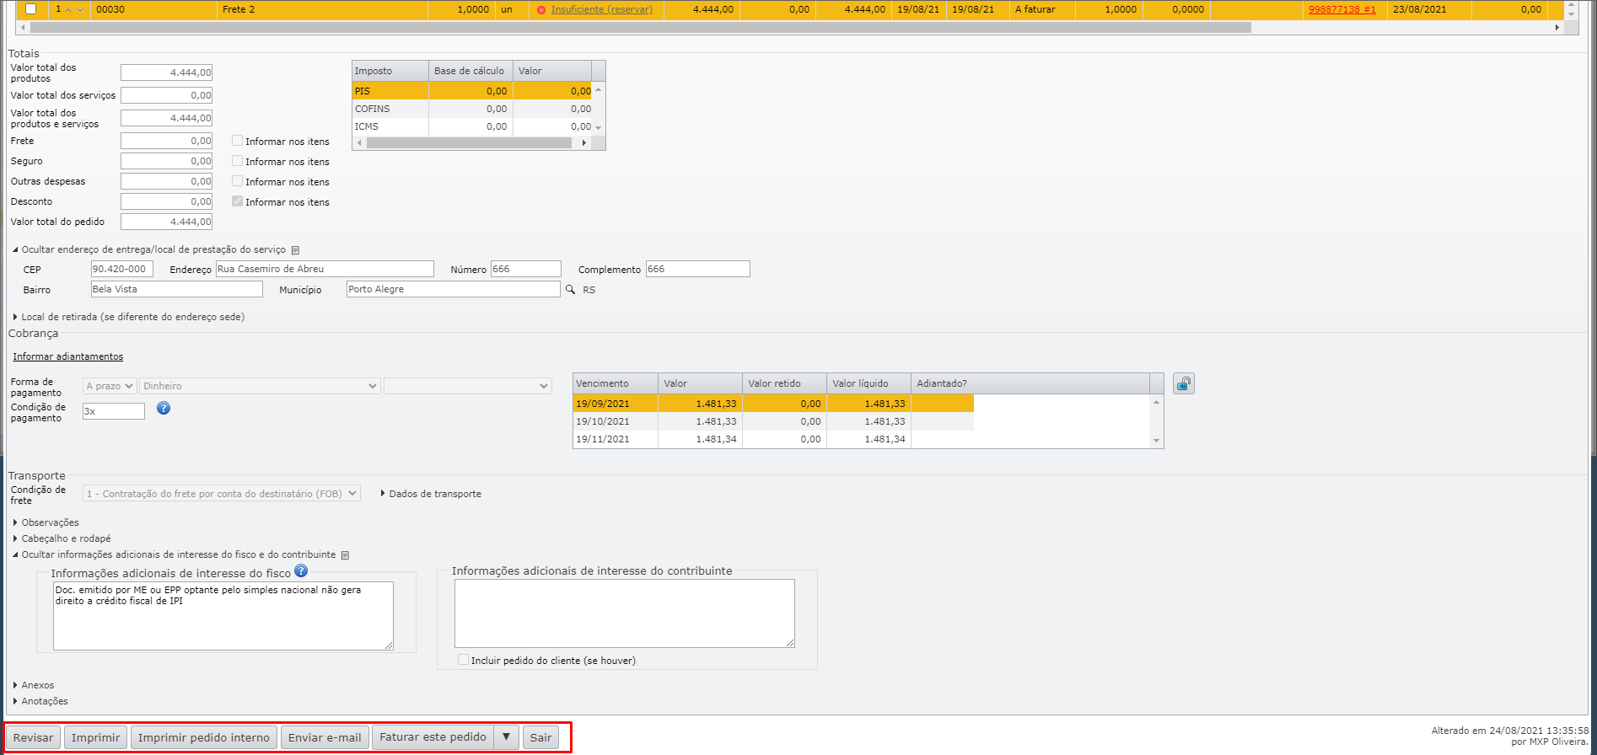Image resolution: width=1597 pixels, height=755 pixels.
Task: Click the Complemento field
Action: coord(698,270)
